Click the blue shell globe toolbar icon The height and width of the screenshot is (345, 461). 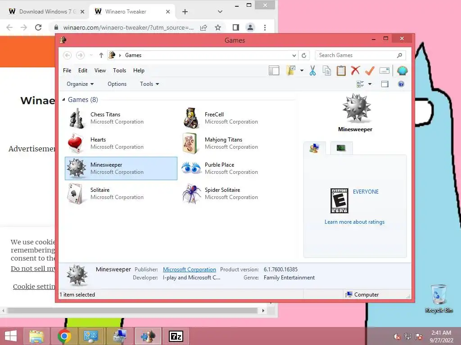click(x=402, y=71)
